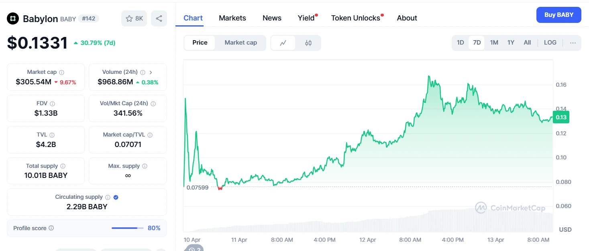The height and width of the screenshot is (251, 589).
Task: Click the Babylon token logo icon
Action: tap(13, 18)
